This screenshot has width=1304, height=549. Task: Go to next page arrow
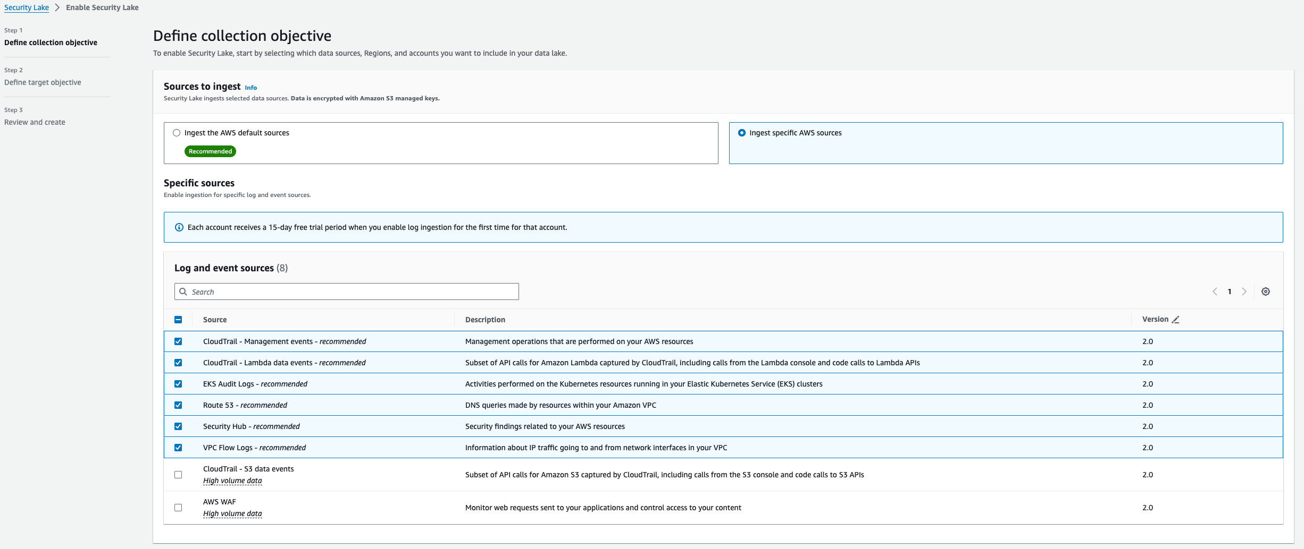(1244, 291)
